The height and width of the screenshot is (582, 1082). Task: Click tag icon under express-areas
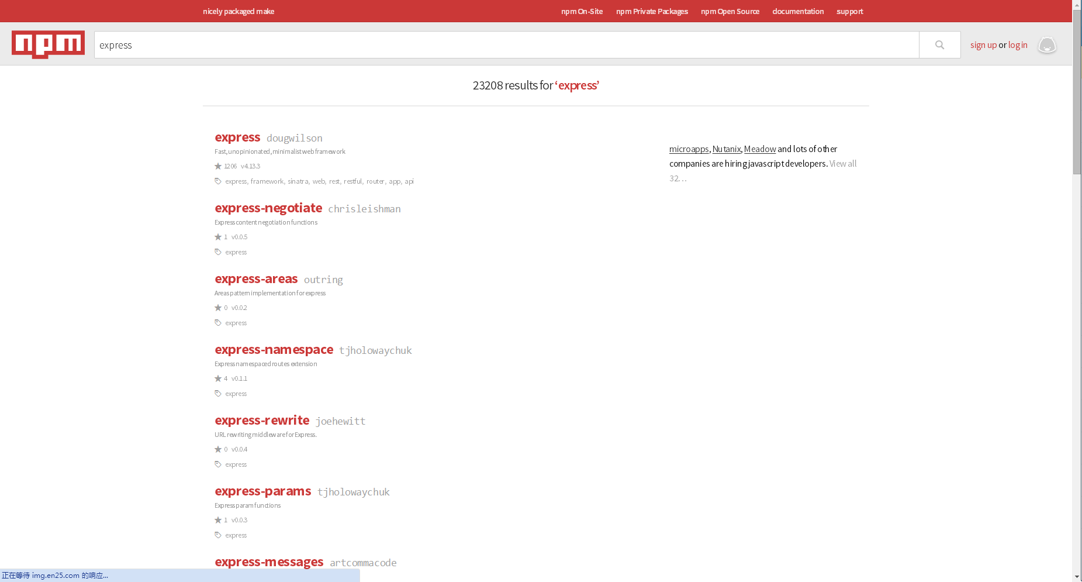click(218, 323)
